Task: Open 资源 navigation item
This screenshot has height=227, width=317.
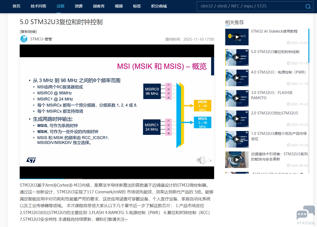Action: coord(79,6)
